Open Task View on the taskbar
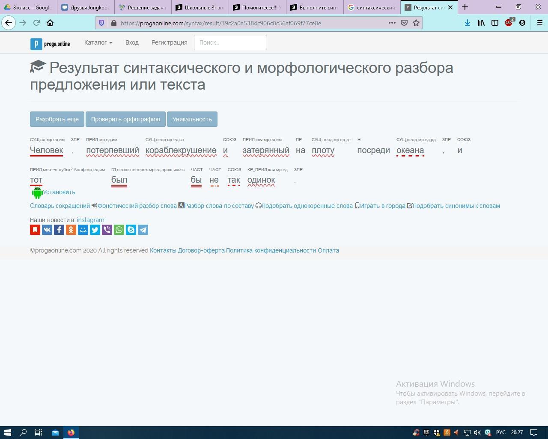Viewport: 548px width, 439px height. (38, 433)
